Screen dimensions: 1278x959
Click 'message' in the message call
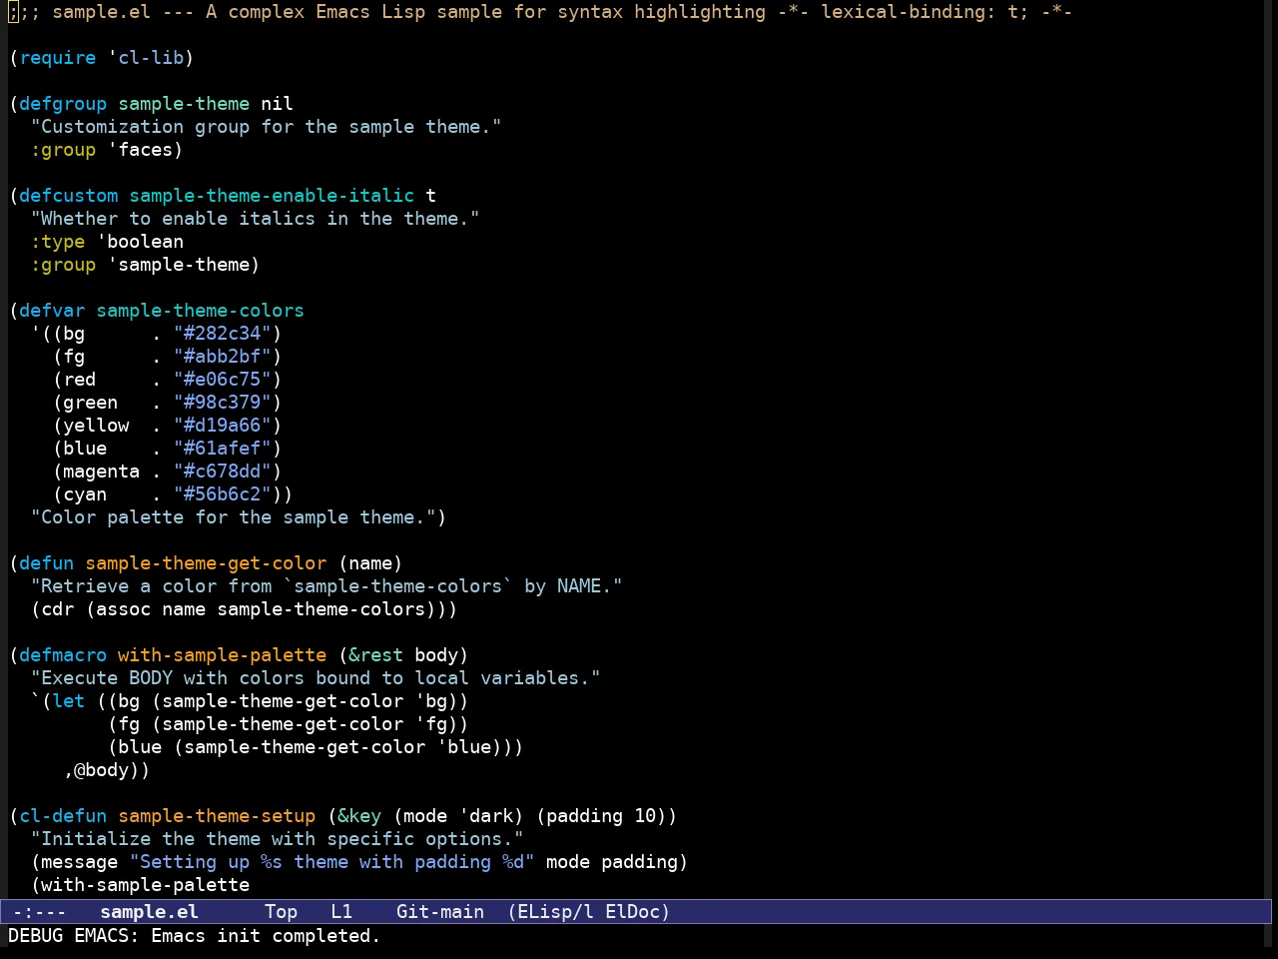80,862
